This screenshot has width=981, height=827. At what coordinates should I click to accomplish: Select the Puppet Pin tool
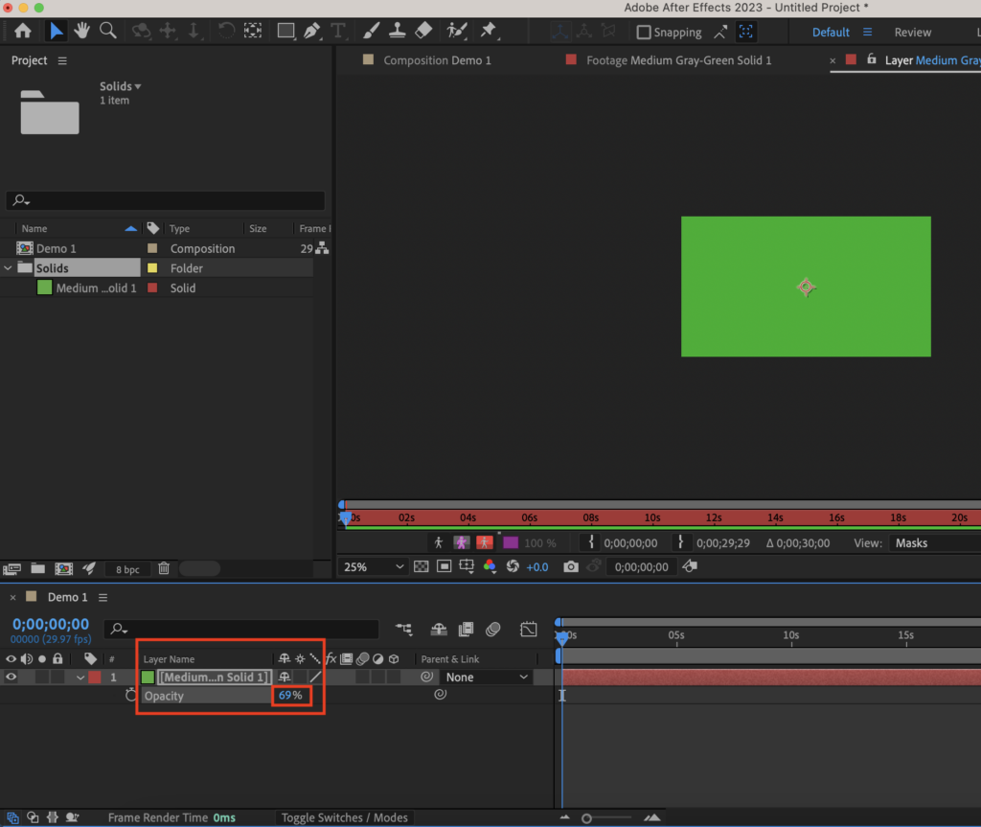(x=487, y=31)
